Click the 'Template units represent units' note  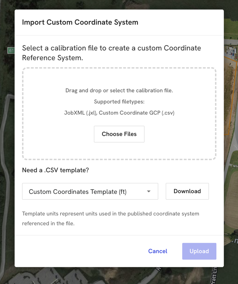[x=111, y=218]
